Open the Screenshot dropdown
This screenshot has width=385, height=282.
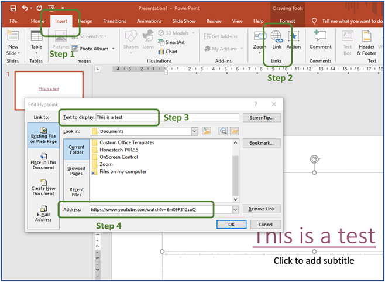click(105, 36)
